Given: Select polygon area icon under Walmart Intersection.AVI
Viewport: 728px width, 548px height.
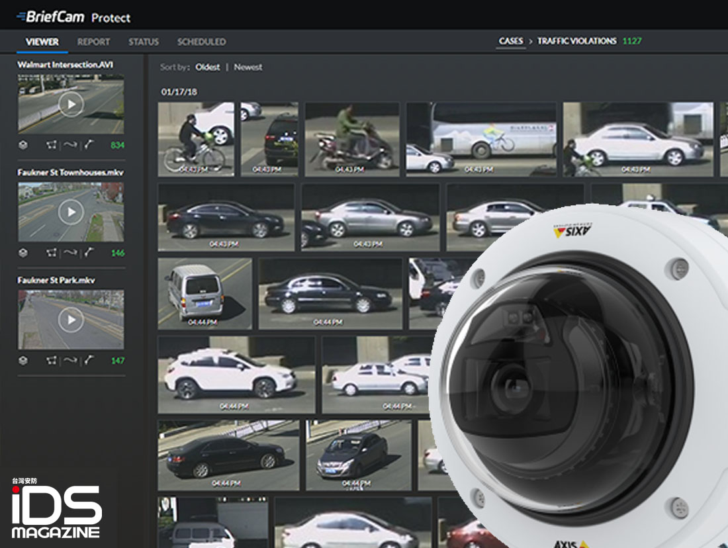Looking at the screenshot, I should (52, 145).
